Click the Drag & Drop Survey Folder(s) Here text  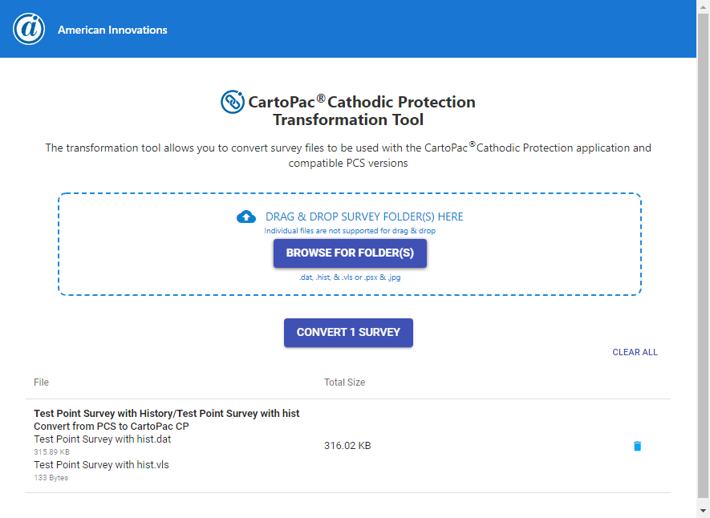coord(364,217)
